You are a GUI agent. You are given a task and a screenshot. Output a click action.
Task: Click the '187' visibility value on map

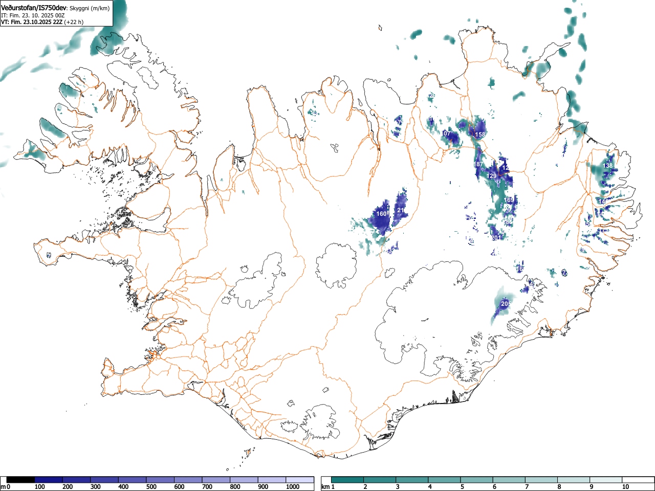click(478, 164)
